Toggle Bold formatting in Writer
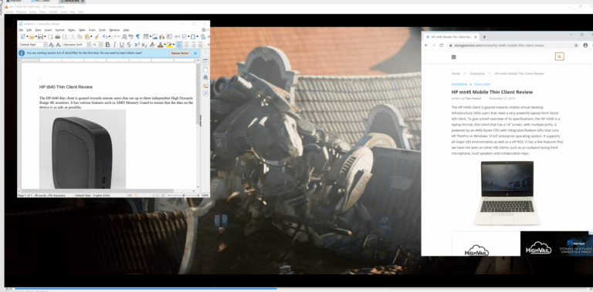 (108, 45)
